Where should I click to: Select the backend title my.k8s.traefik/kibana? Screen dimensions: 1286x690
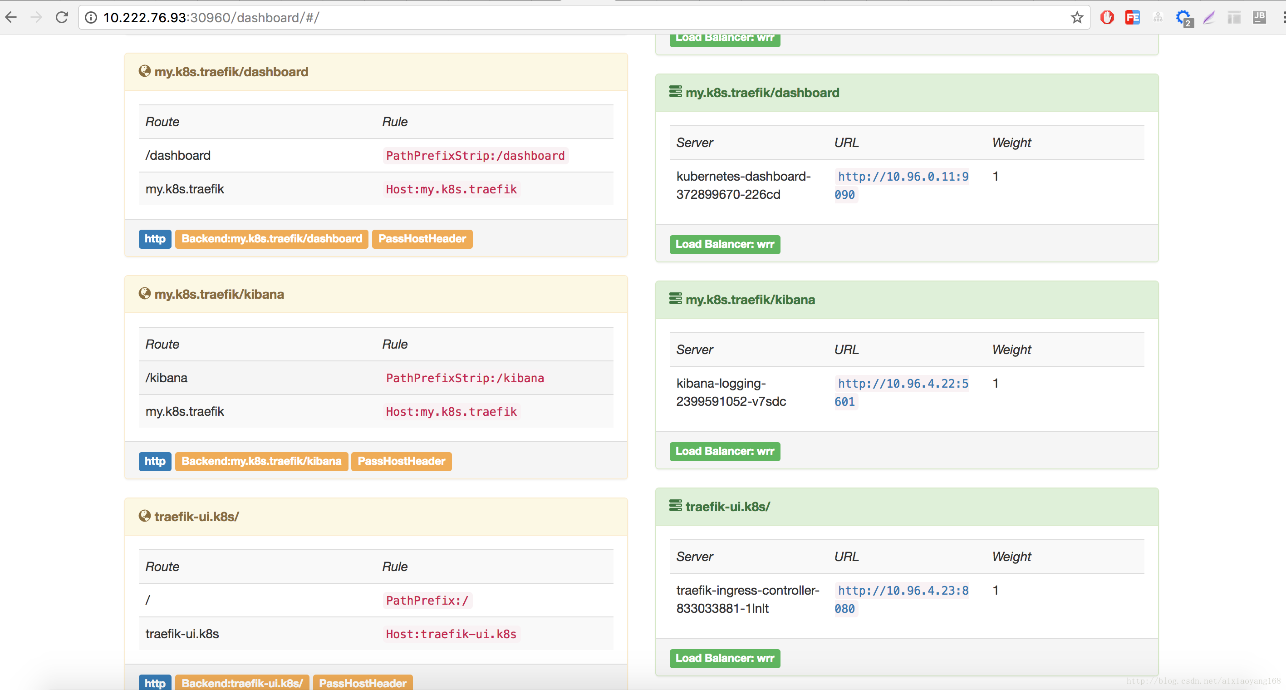pyautogui.click(x=751, y=300)
